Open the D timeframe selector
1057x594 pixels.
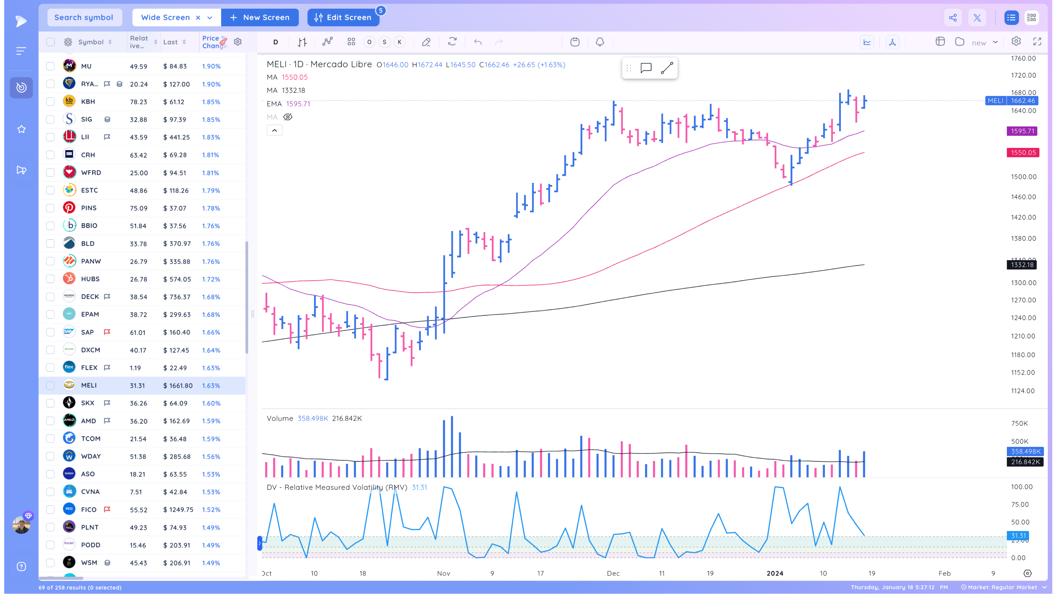(275, 42)
